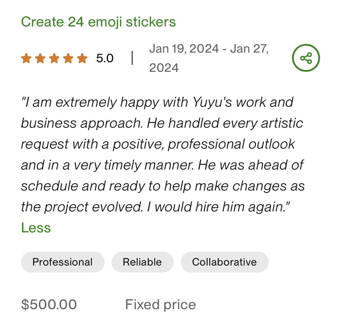Viewport: 341px width, 333px height.
Task: Select the Reliable tag chip
Action: (x=142, y=262)
